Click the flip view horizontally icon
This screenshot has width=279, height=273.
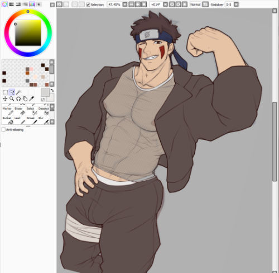coord(205,4)
